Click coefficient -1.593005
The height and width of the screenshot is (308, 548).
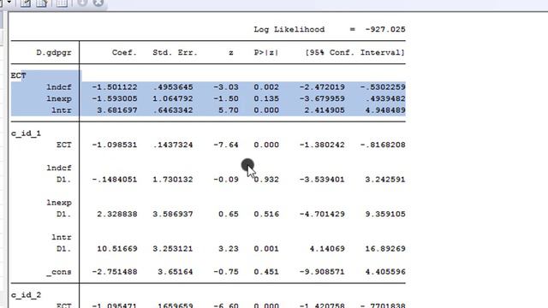[x=114, y=99]
